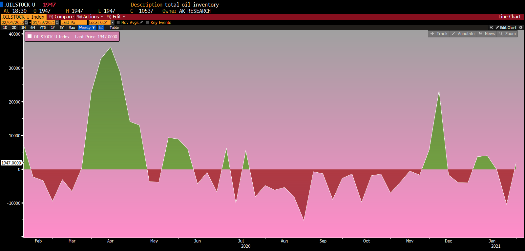Click the Track label
This screenshot has width=525, height=251.
pos(442,34)
